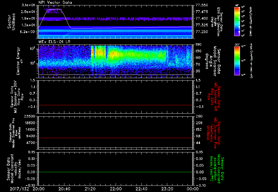Click the 1.9e+01 sector axis value

(28, 18)
